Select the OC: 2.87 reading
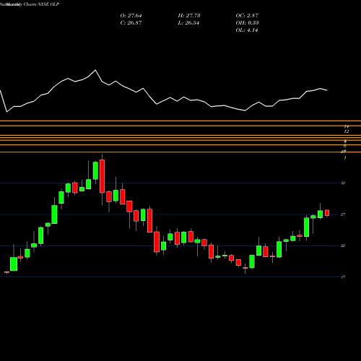Image resolution: width=361 pixels, height=361 pixels. click(247, 16)
